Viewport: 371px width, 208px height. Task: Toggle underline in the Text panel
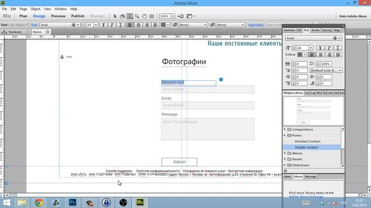coord(337,48)
